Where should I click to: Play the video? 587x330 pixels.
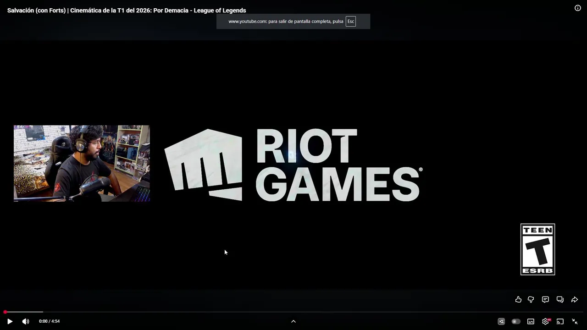(10, 321)
